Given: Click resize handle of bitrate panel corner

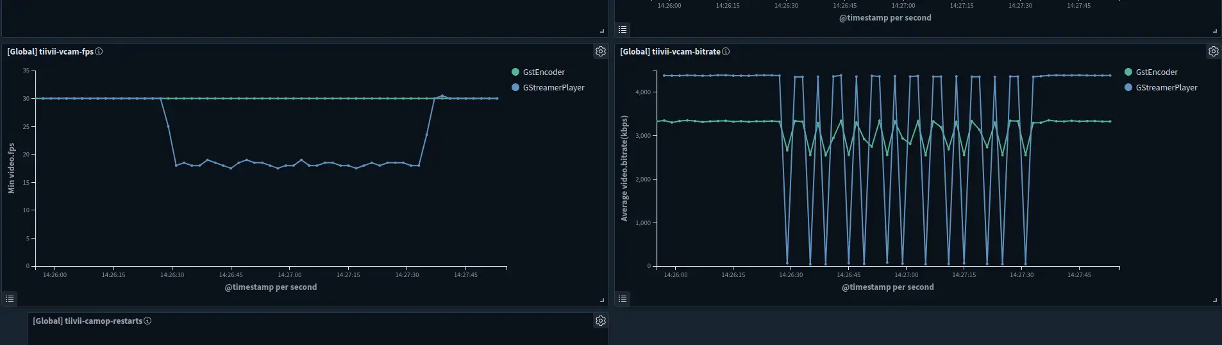Looking at the screenshot, I should (1214, 299).
